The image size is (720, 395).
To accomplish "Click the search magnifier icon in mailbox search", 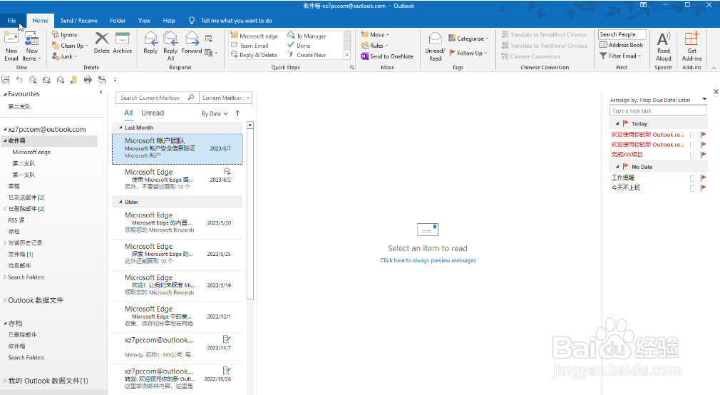I will (191, 98).
